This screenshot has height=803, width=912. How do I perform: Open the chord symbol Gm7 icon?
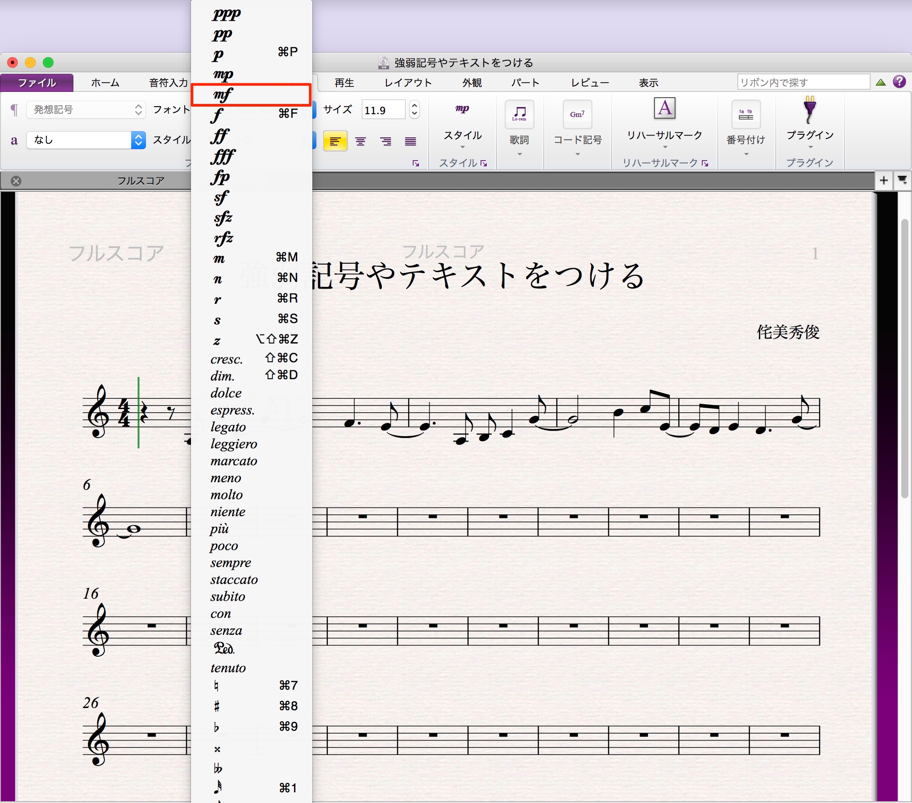(x=577, y=114)
